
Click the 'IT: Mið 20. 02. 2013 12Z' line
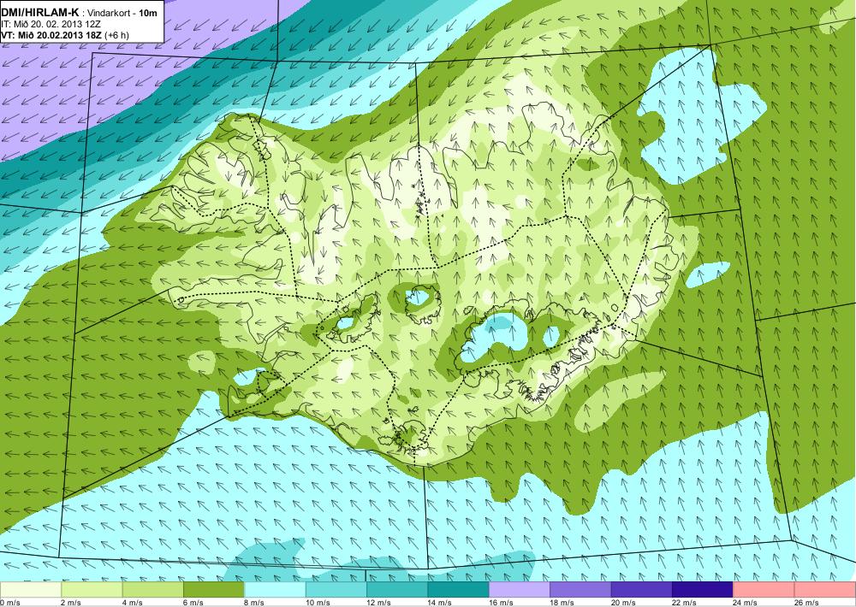tap(51, 24)
